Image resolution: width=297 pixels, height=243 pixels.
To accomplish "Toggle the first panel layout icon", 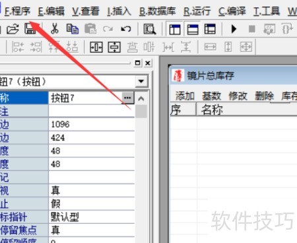I will point(175,29).
